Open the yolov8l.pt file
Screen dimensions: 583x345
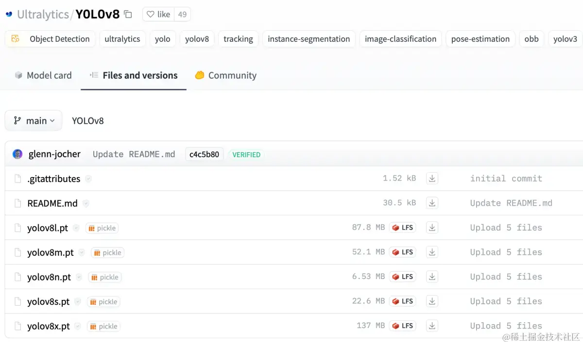(x=48, y=228)
